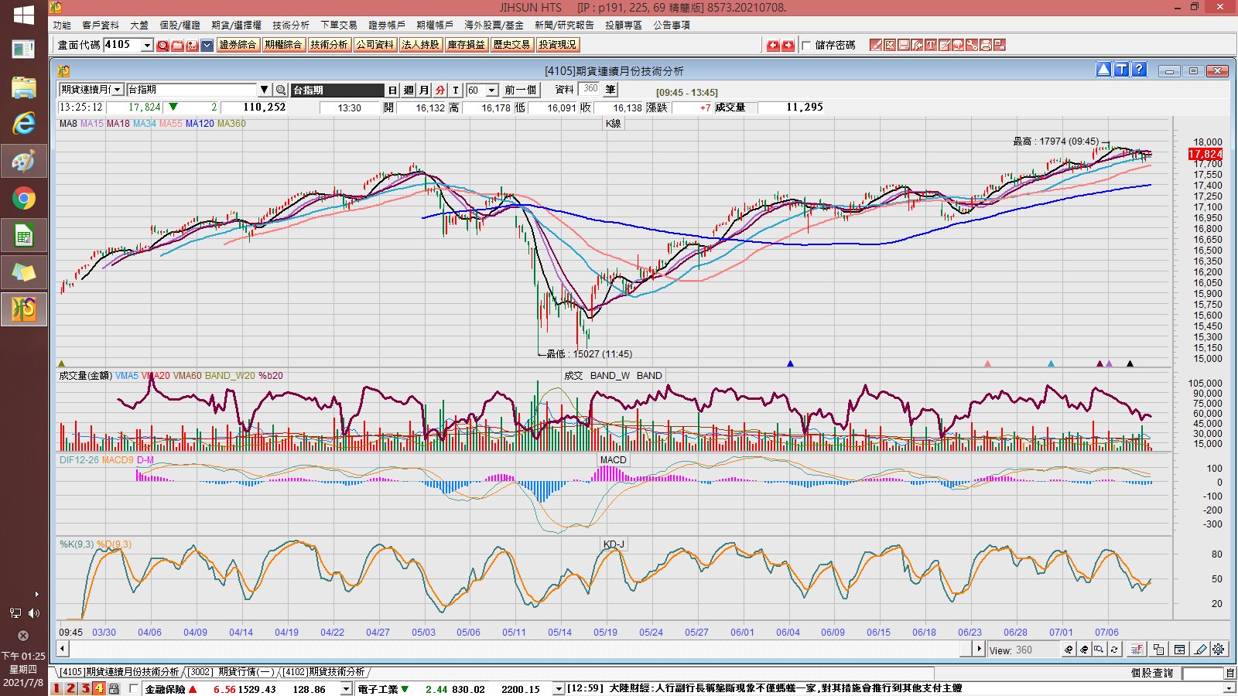Click the 期權綜合 button
This screenshot has width=1238, height=696.
tap(283, 45)
